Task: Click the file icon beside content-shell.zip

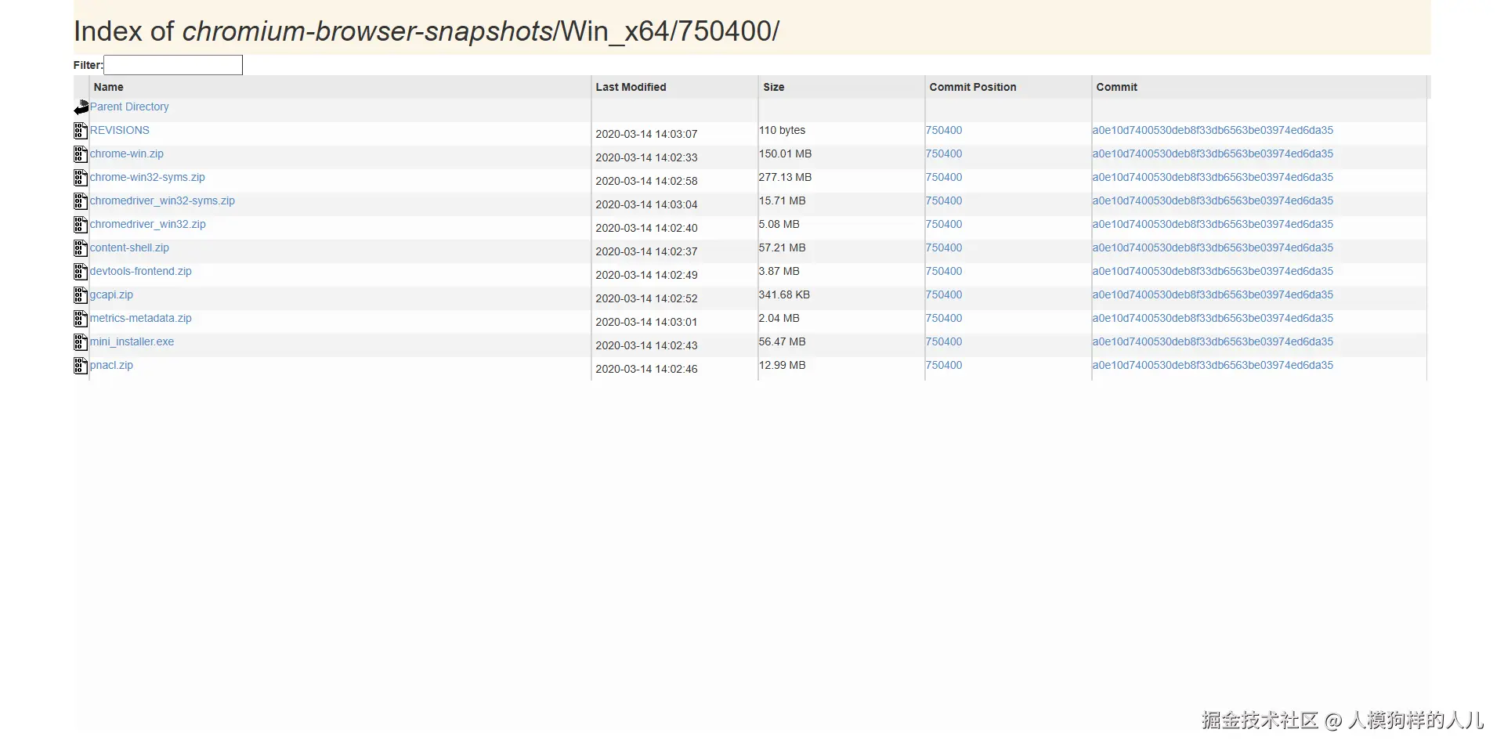Action: 80,248
